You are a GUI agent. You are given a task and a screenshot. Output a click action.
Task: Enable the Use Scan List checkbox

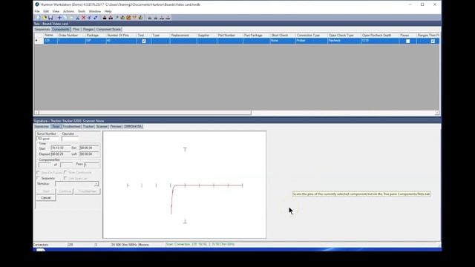(x=65, y=178)
